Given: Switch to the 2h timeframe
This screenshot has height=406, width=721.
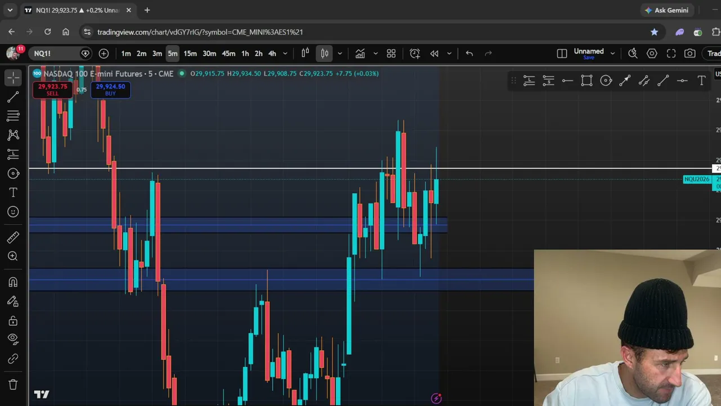Looking at the screenshot, I should [259, 54].
